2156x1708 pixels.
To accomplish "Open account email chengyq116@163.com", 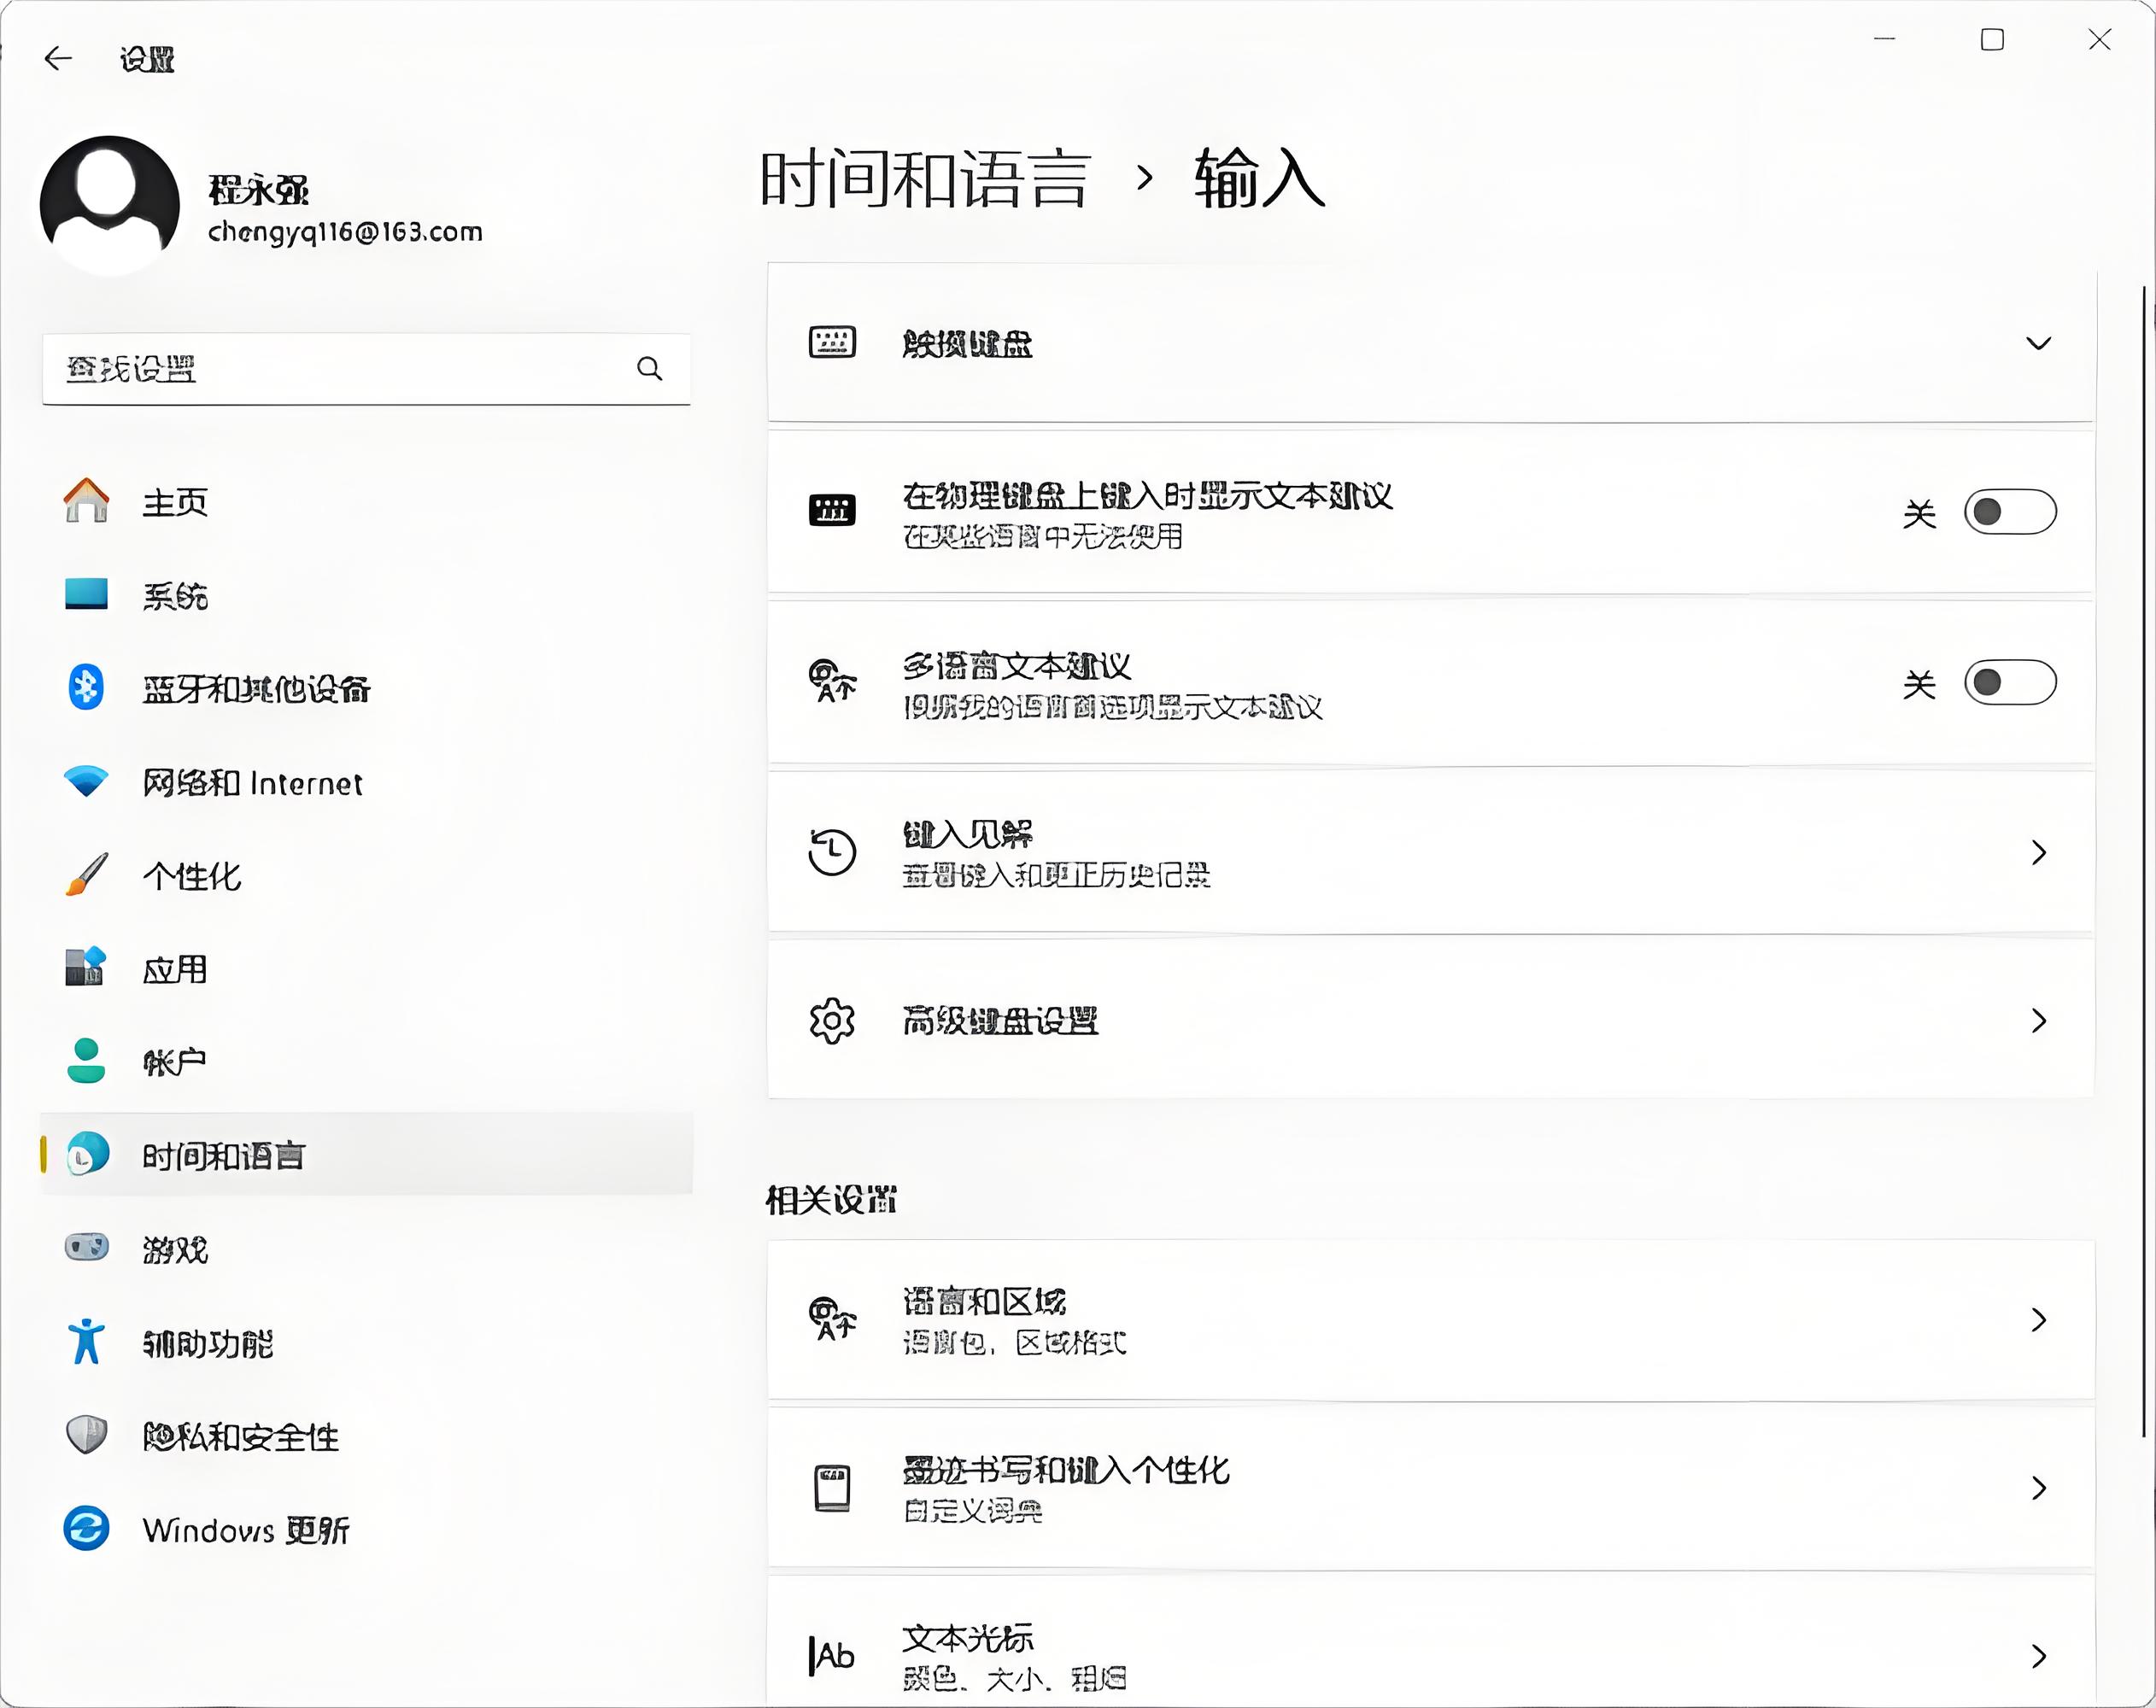I will [345, 232].
